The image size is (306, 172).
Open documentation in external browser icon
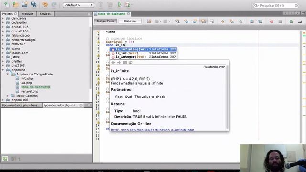point(131,63)
